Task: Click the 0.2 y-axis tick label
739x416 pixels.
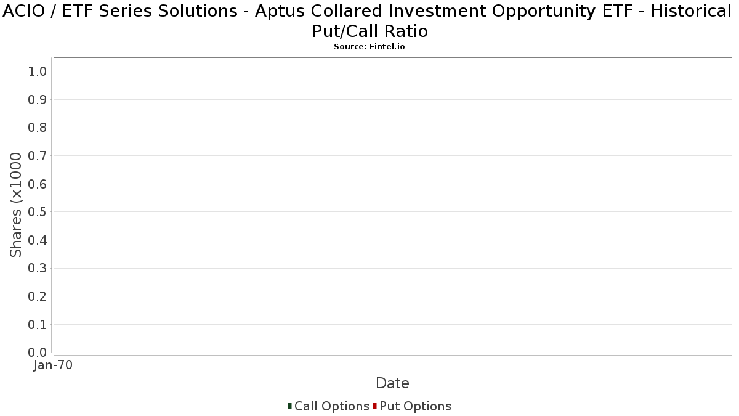Action: coord(38,296)
